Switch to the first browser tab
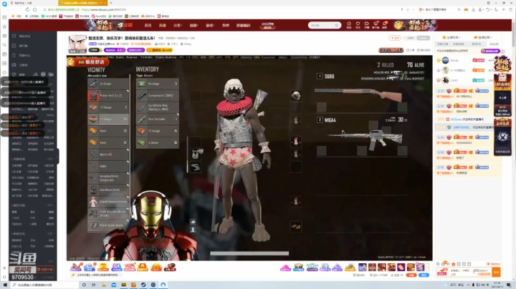The image size is (516, 289). [32, 3]
